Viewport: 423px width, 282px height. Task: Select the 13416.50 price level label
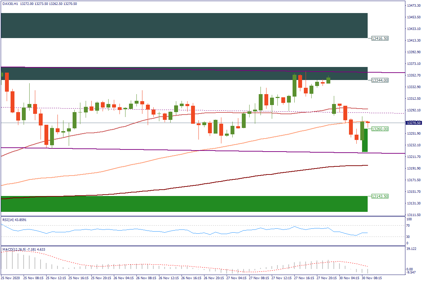tap(380, 38)
